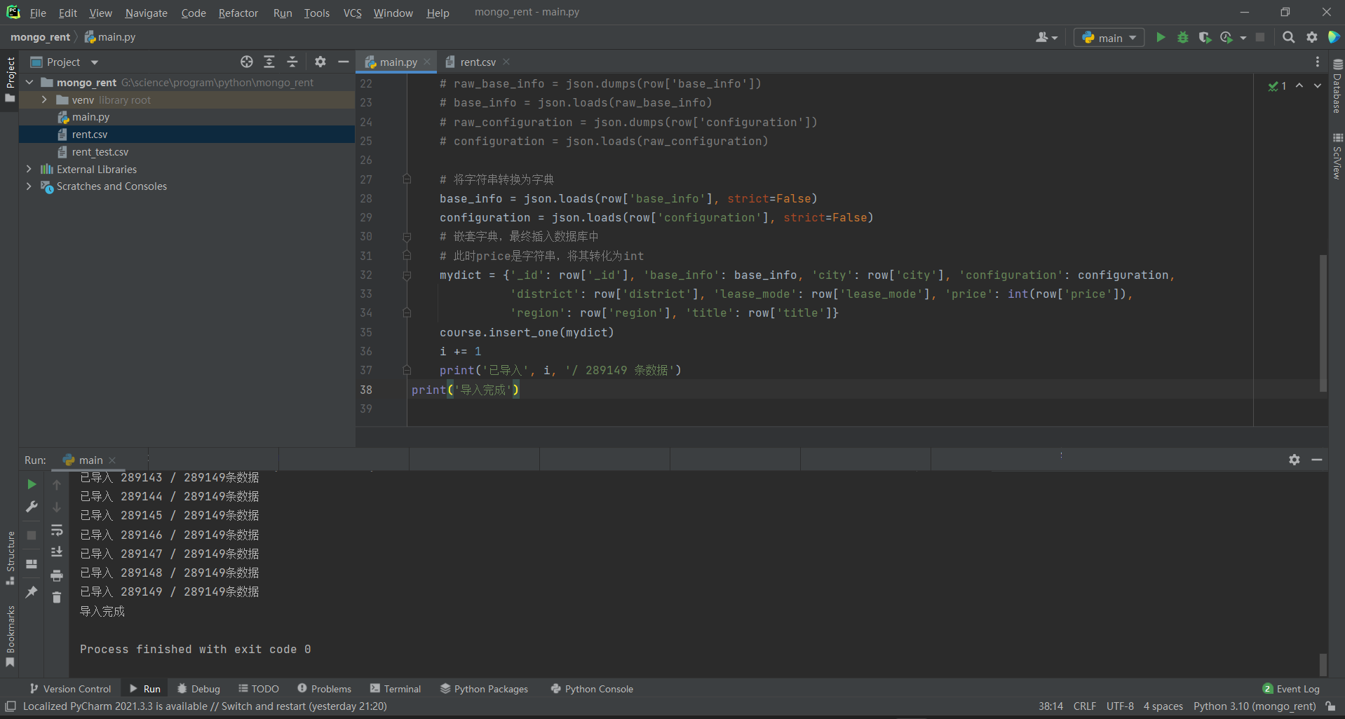The height and width of the screenshot is (719, 1345).
Task: Click the UTF-8 encoding selector
Action: [1120, 706]
